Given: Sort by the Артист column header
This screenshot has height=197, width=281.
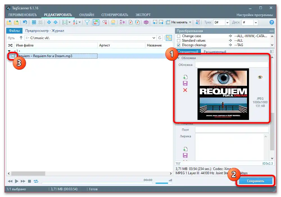Looking at the screenshot, I should coord(121,45).
